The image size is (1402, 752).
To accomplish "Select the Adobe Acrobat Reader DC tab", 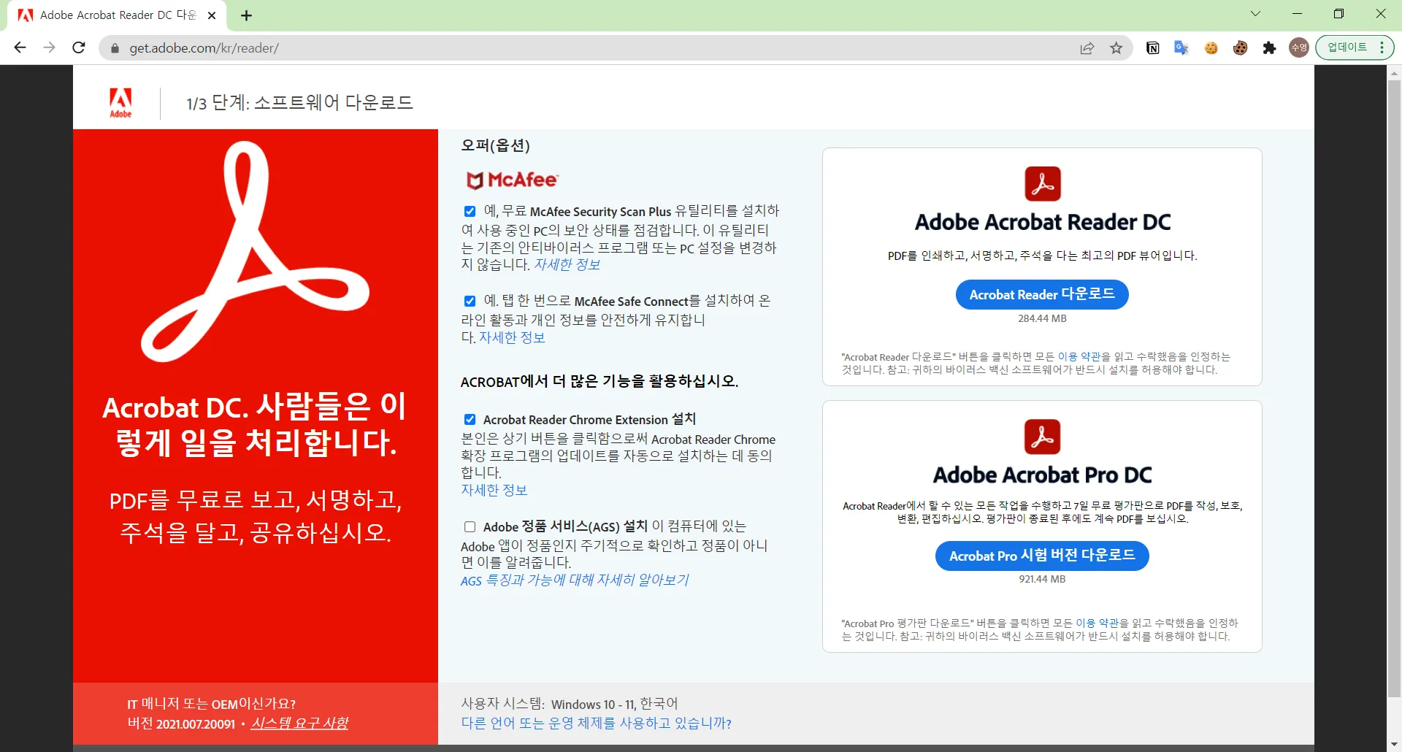I will point(117,15).
